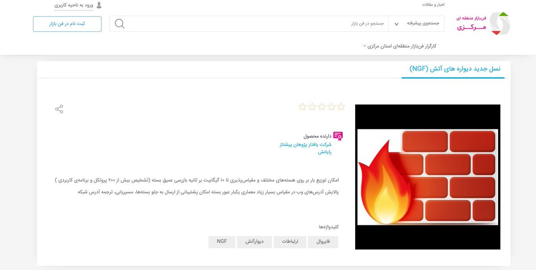Click the share icon
The image size is (536, 270).
tap(59, 109)
